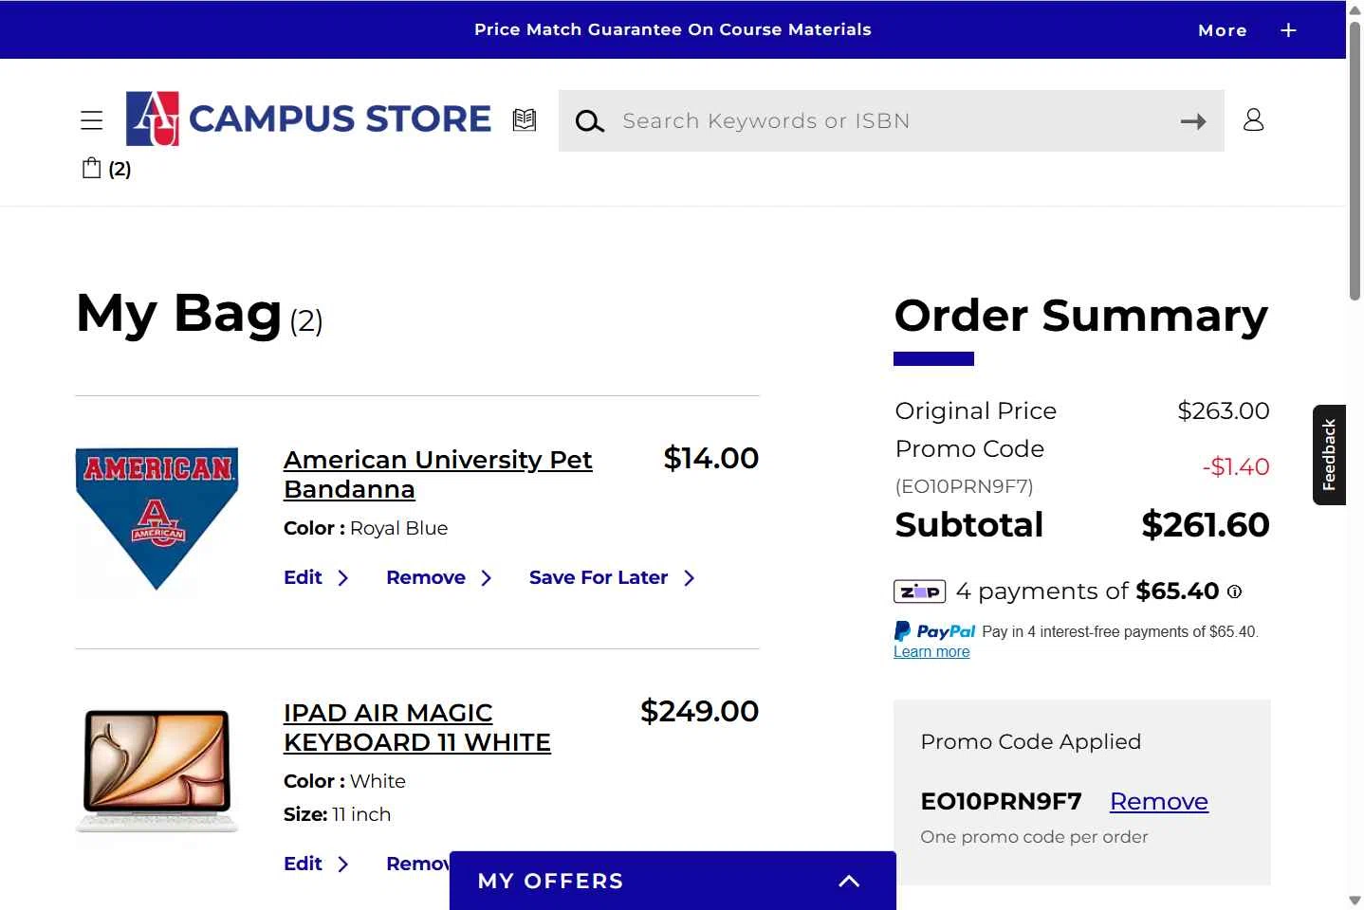The height and width of the screenshot is (910, 1364).
Task: Save the Pet Bandanna for later
Action: 612,577
